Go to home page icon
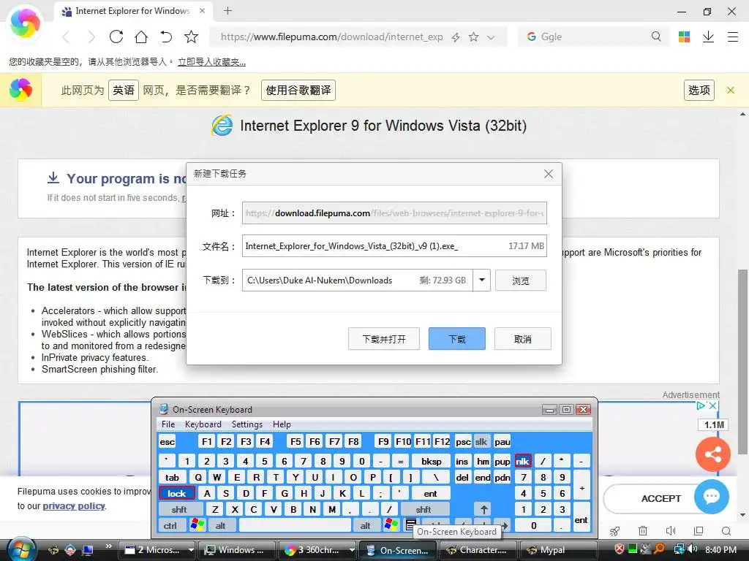 pyautogui.click(x=141, y=37)
